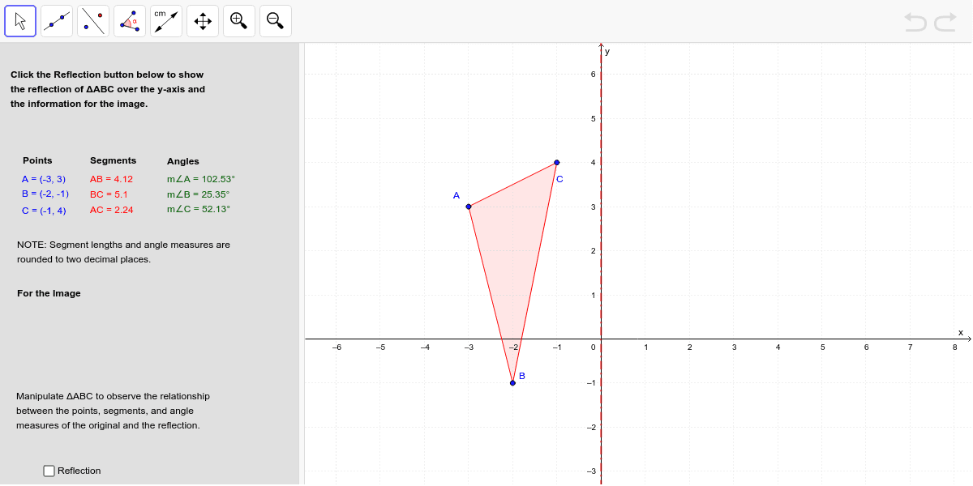
Task: Click the x-axis tick label 8
Action: point(954,347)
